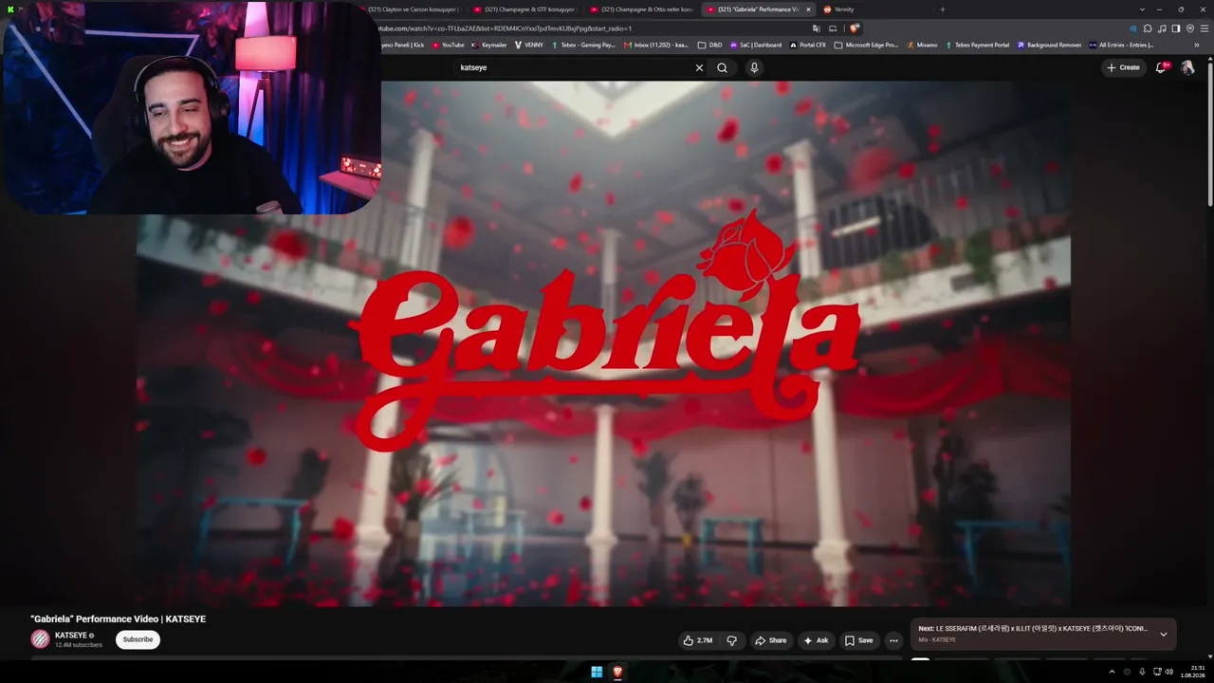Open YouTube notifications bell
Screen dimensions: 1214x683
coord(1161,67)
